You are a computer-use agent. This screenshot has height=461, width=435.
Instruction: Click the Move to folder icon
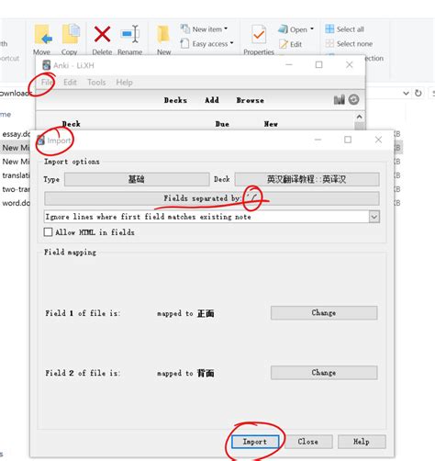(x=43, y=34)
